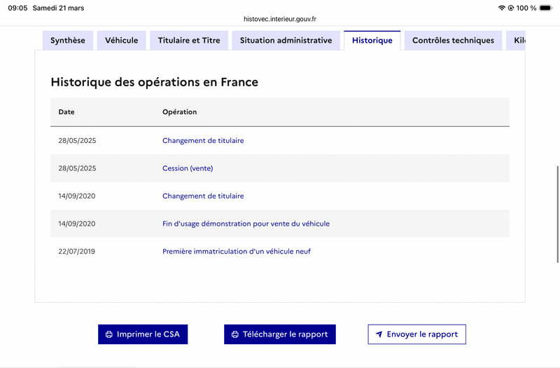Select the Historique tab

(372, 41)
